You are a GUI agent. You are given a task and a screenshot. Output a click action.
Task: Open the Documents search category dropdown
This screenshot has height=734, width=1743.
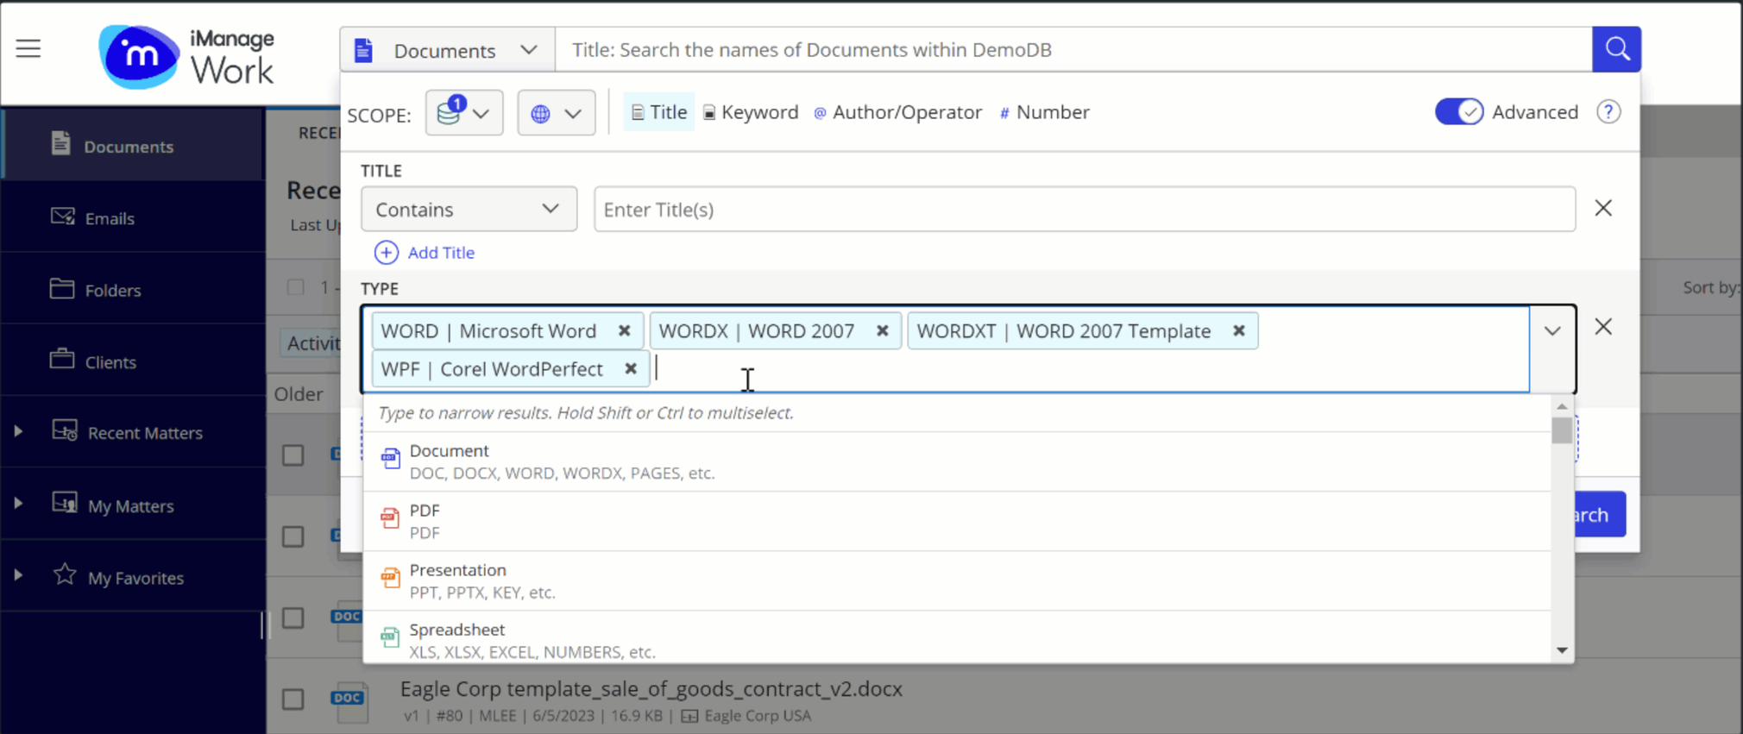click(447, 50)
